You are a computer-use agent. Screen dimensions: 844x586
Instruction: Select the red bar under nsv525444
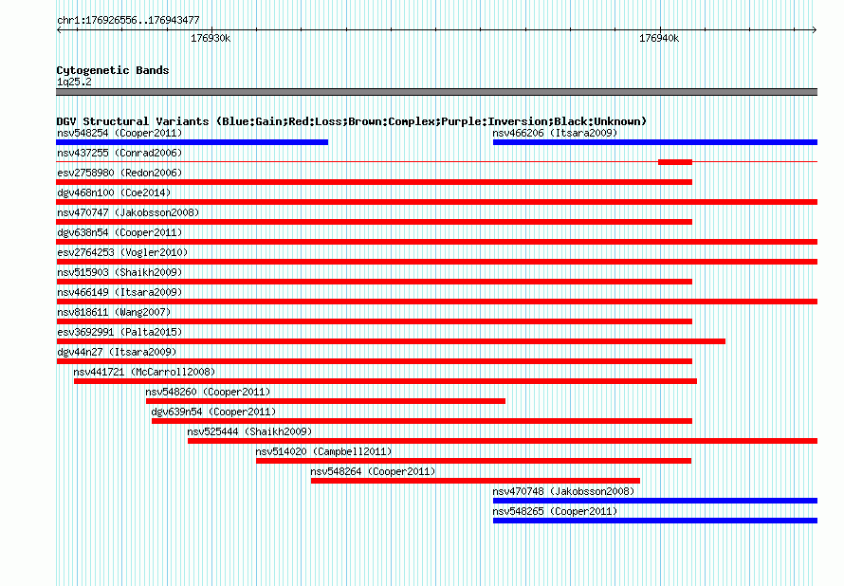tap(503, 441)
